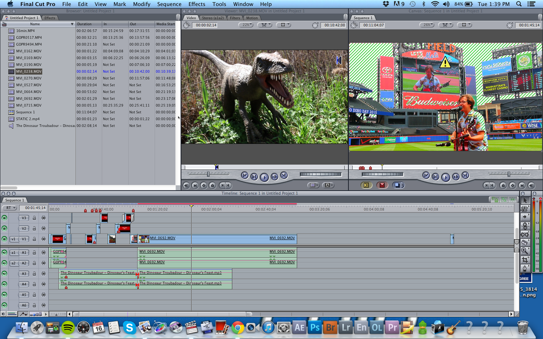Select the Slip item tool
543x339 pixels.
[x=525, y=235]
